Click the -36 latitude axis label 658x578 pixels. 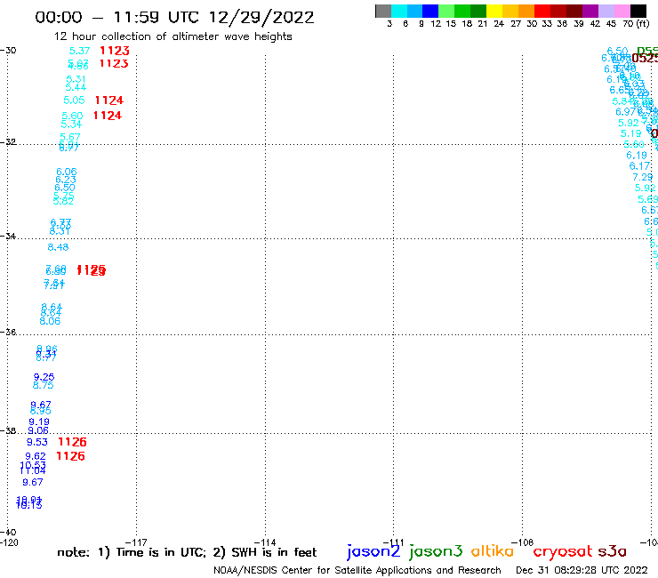point(8,333)
